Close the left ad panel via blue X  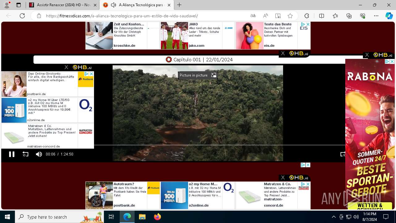pyautogui.click(x=91, y=74)
